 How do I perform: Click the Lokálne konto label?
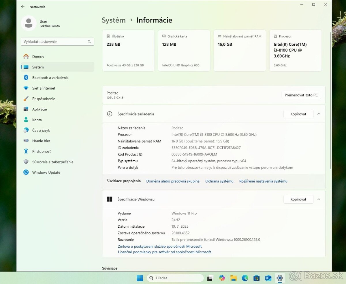(x=50, y=26)
